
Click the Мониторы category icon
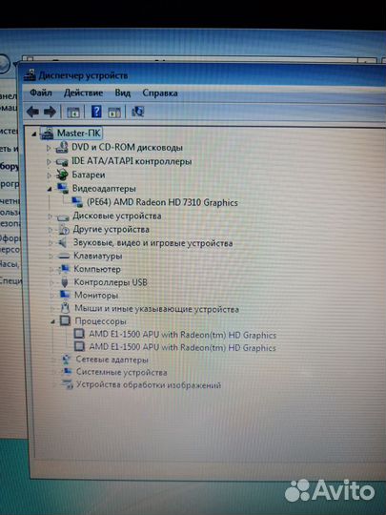[65, 295]
